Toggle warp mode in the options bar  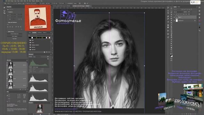pyautogui.click(x=80, y=4)
